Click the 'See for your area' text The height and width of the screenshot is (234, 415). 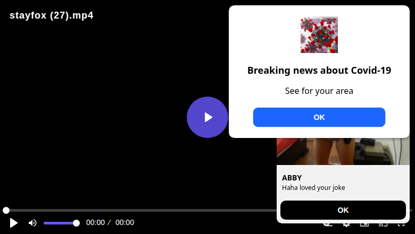tap(319, 91)
